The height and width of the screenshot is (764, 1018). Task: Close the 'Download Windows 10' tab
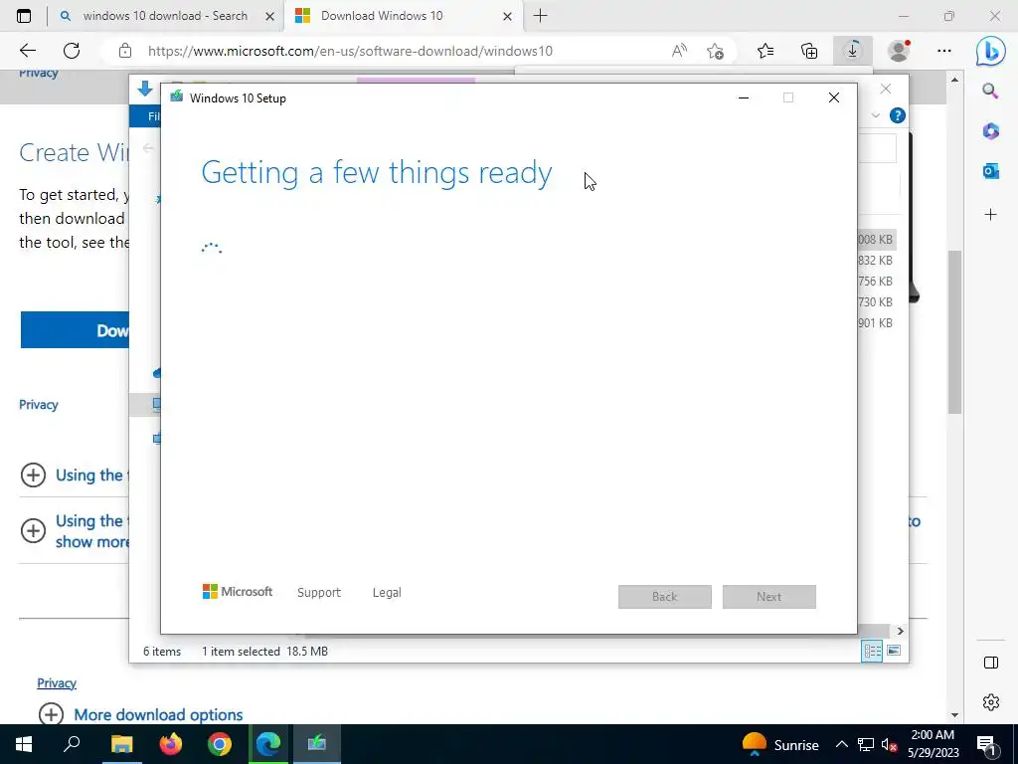click(508, 16)
